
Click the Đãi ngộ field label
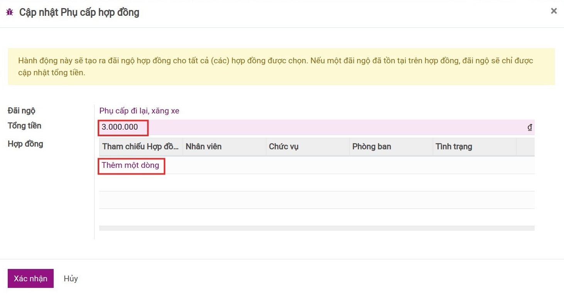tap(22, 111)
